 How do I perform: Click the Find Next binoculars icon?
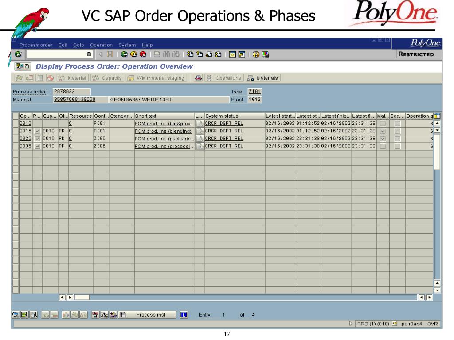176,54
